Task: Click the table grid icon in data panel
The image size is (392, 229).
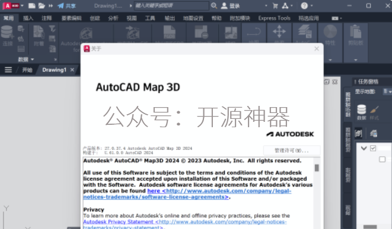Action: click(21, 49)
